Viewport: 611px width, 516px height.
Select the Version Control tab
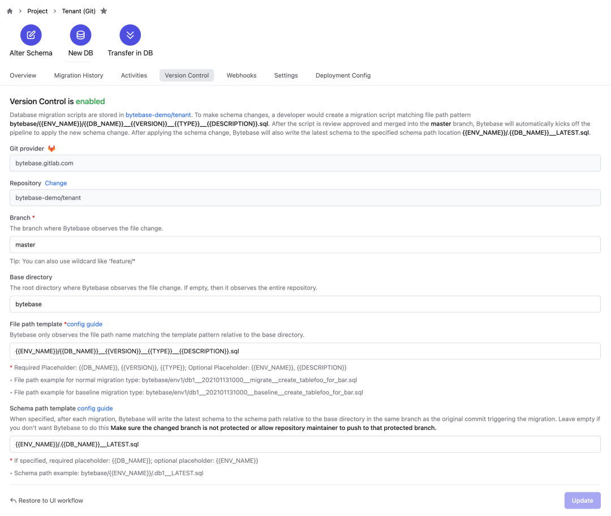(x=187, y=76)
